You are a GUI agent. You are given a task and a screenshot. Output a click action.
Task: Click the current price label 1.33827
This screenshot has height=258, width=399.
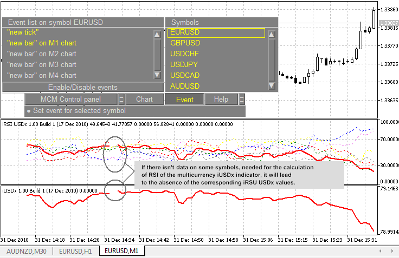click(389, 23)
